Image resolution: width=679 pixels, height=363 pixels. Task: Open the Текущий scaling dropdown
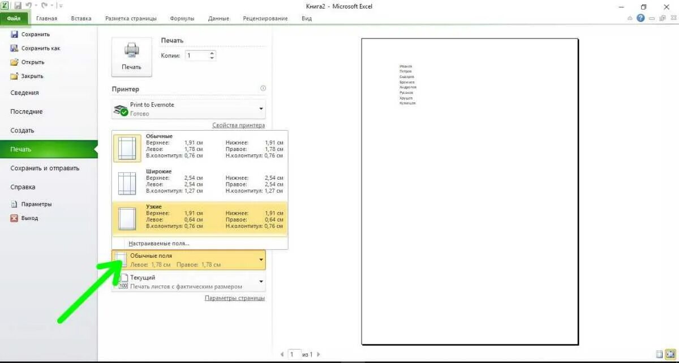(188, 282)
